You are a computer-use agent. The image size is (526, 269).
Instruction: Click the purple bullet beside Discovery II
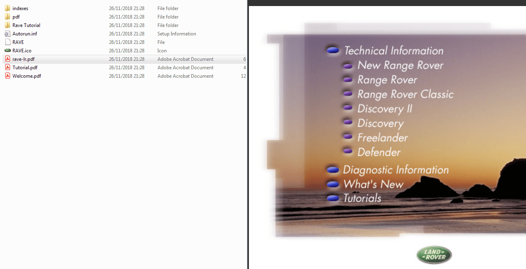[347, 108]
